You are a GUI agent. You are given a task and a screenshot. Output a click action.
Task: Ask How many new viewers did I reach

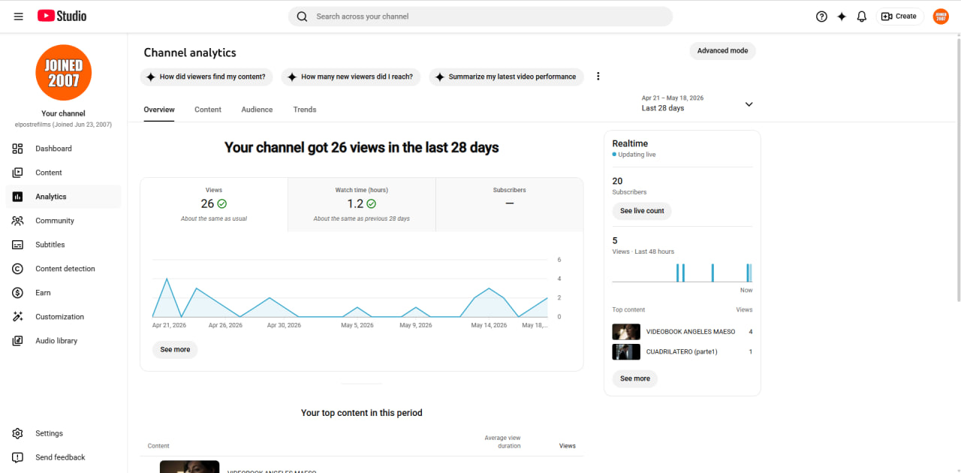click(351, 77)
